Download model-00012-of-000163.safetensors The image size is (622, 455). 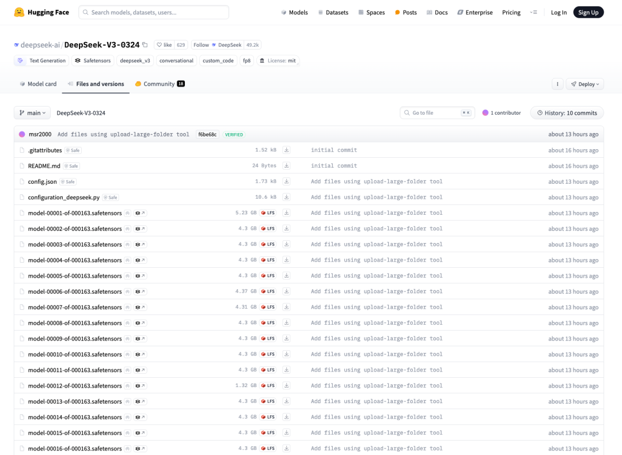(286, 385)
